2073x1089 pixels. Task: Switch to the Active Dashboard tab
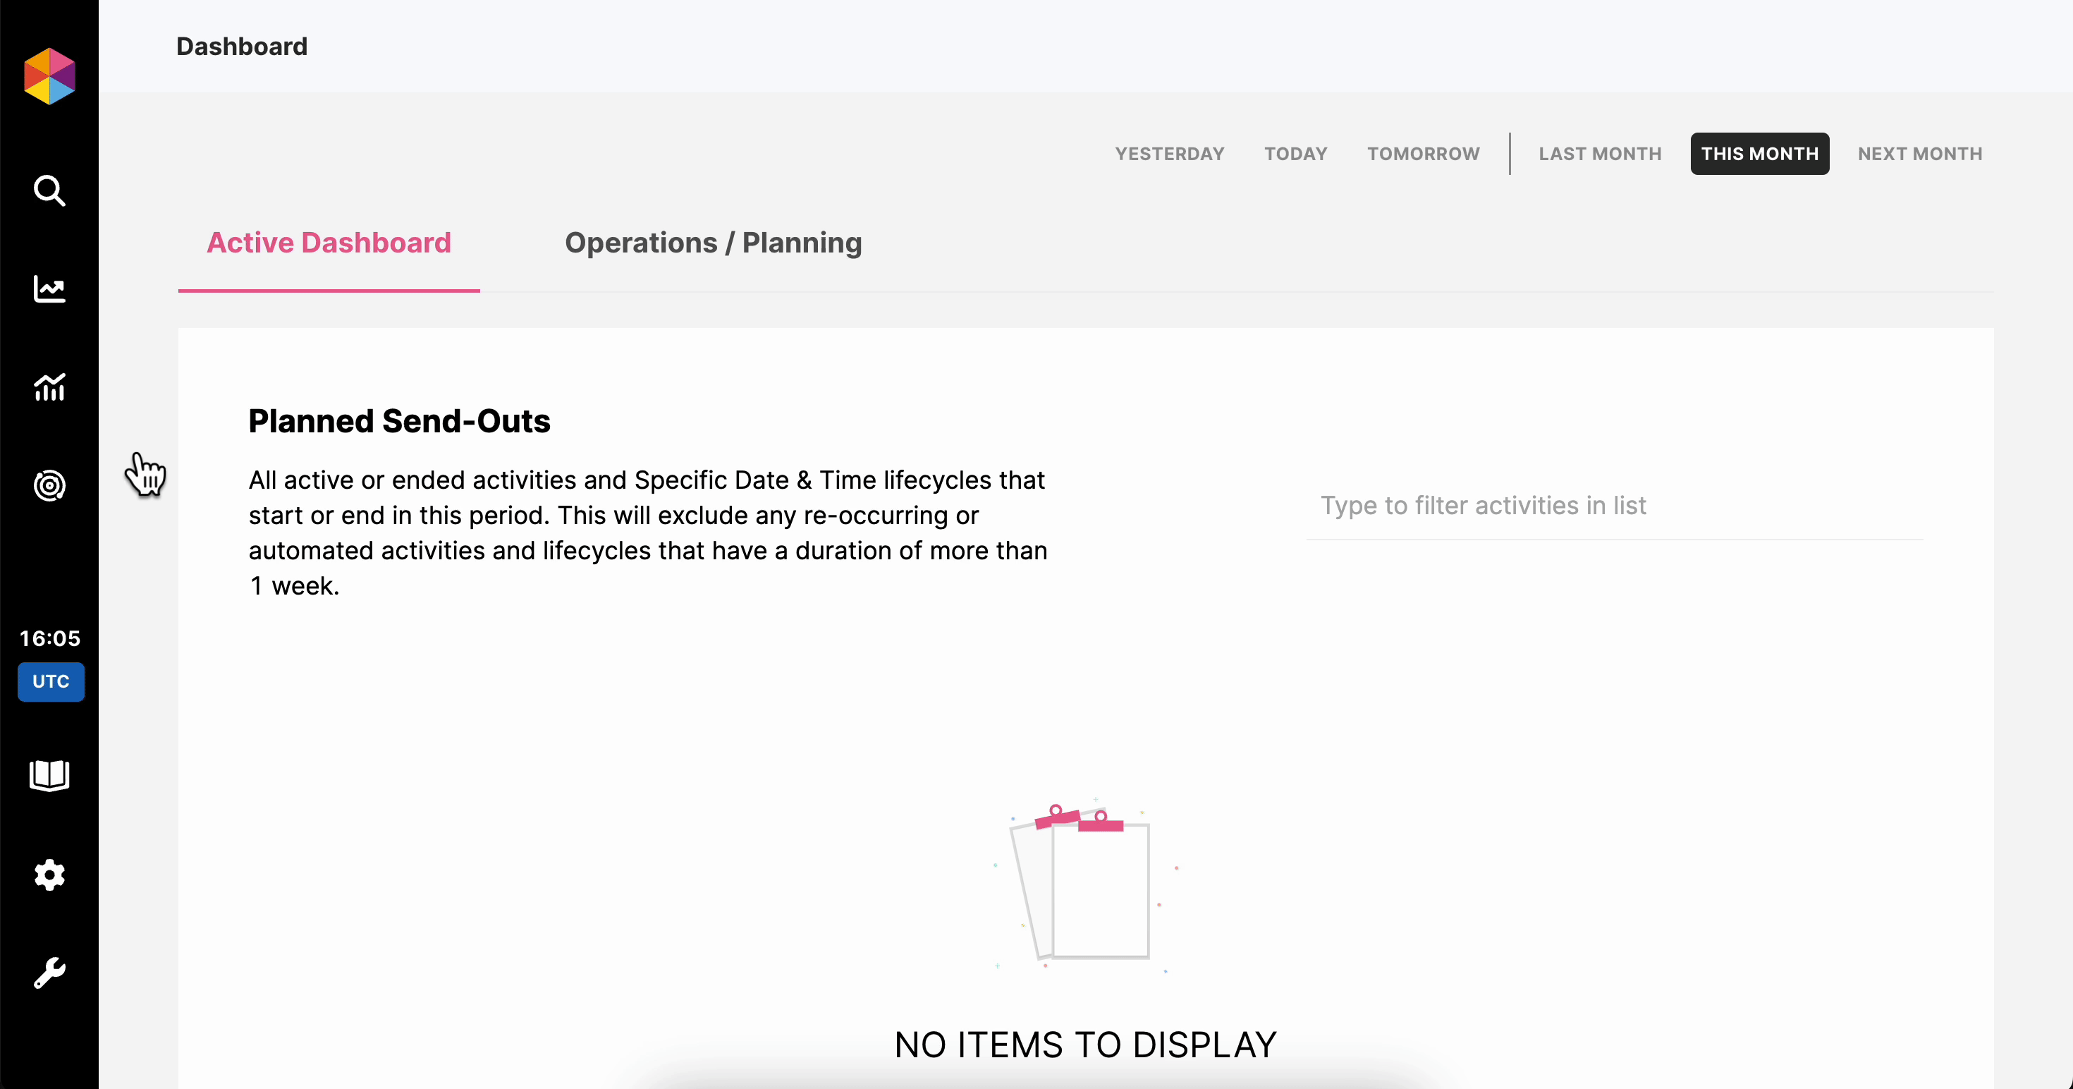[329, 243]
